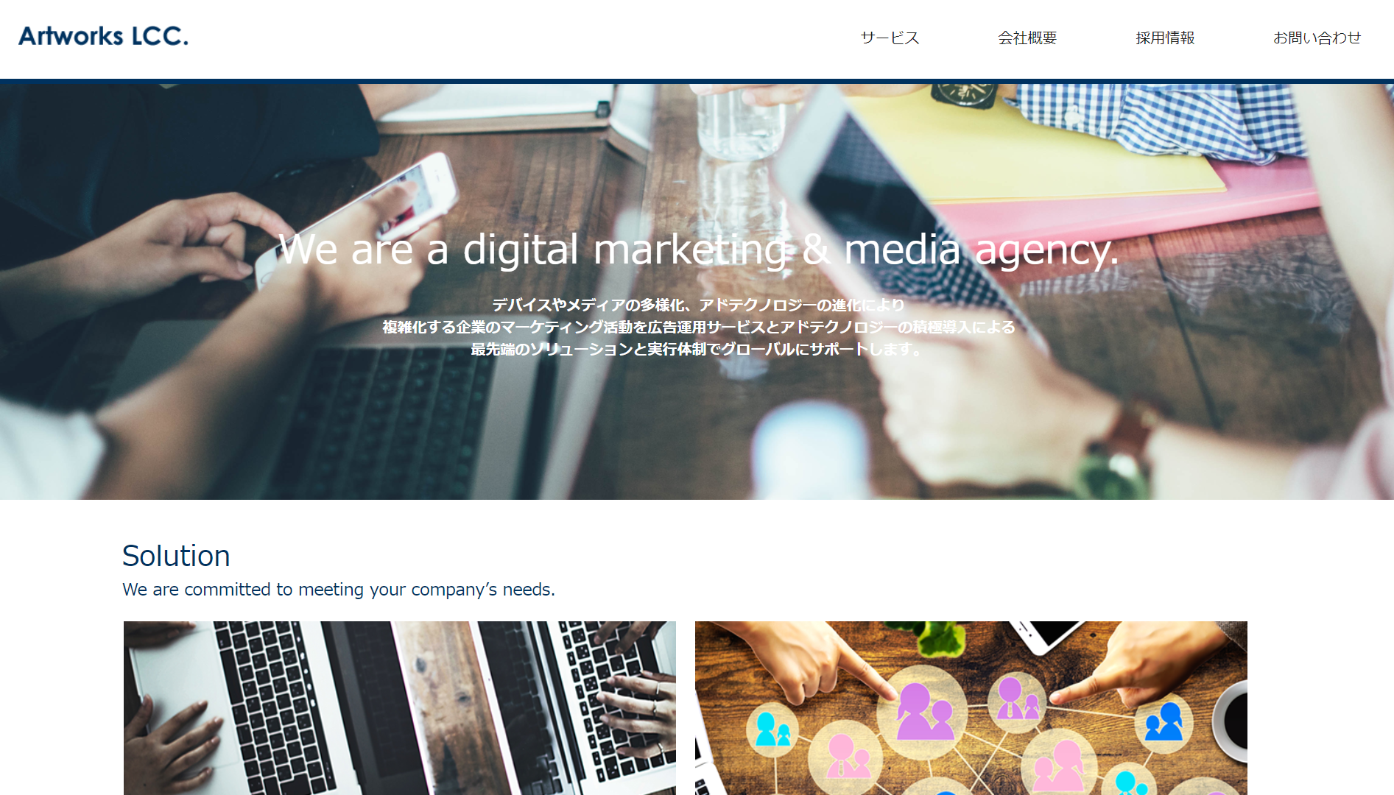Screen dimensions: 1394x795
Task: Click the pink people icon at bottom left
Action: click(847, 757)
